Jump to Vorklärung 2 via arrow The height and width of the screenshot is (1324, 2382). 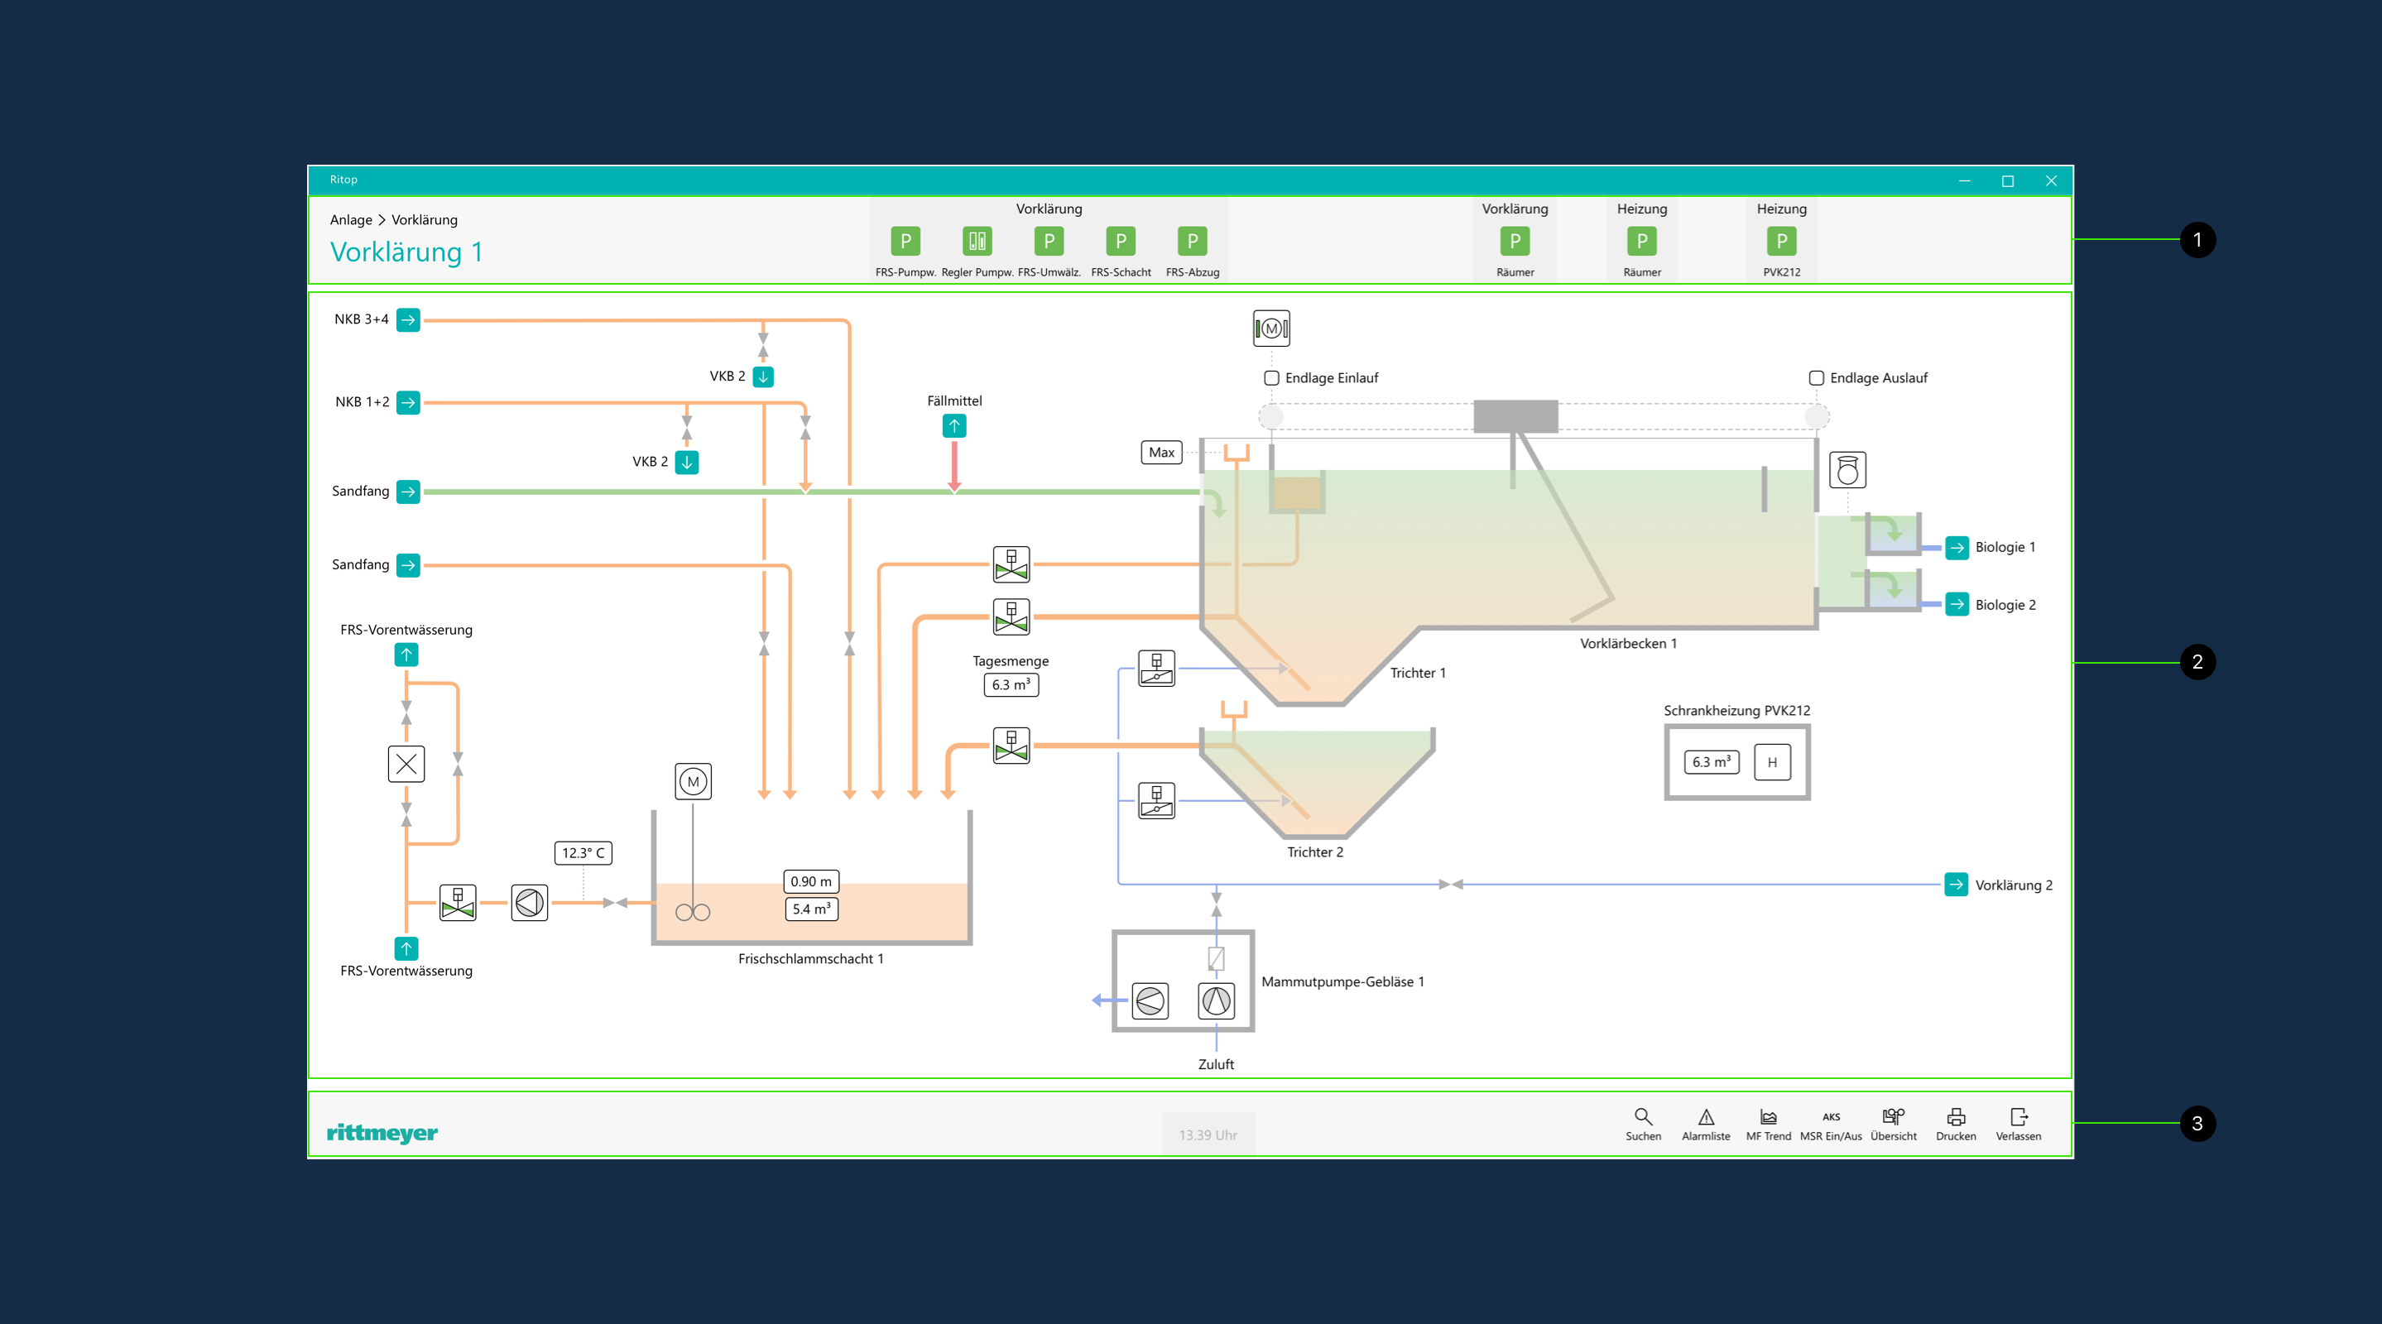(1956, 884)
